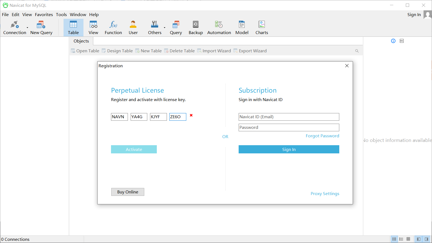The width and height of the screenshot is (432, 243).
Task: Click the first license key field NAVN
Action: click(x=119, y=117)
